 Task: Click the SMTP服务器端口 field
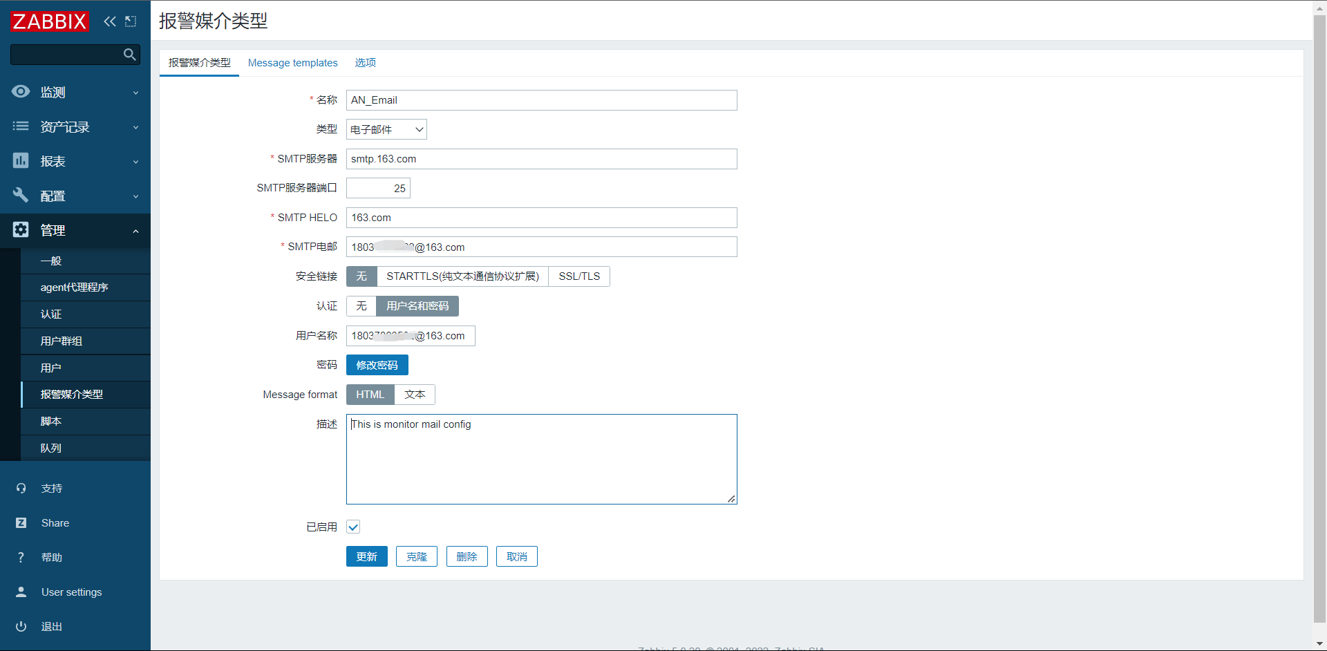pos(378,188)
